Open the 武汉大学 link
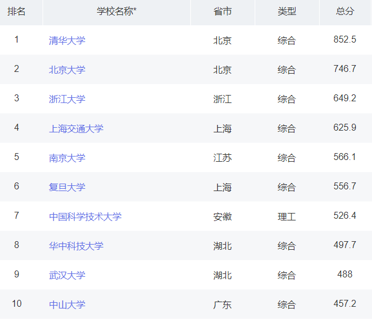Viewport: 372px width, 320px height. pyautogui.click(x=67, y=275)
